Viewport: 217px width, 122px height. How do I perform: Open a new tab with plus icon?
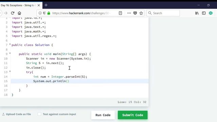[46, 5]
